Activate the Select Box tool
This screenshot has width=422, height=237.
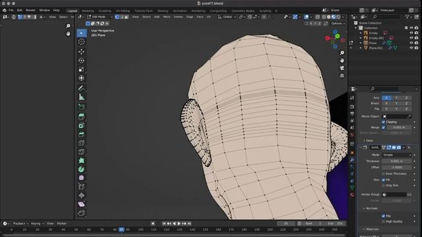[x=81, y=33]
